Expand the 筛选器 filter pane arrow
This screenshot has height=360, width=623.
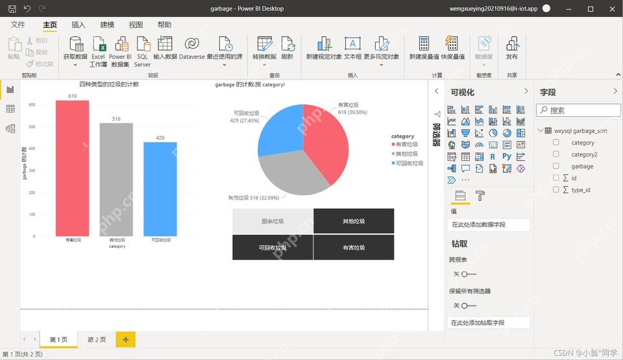pos(436,91)
